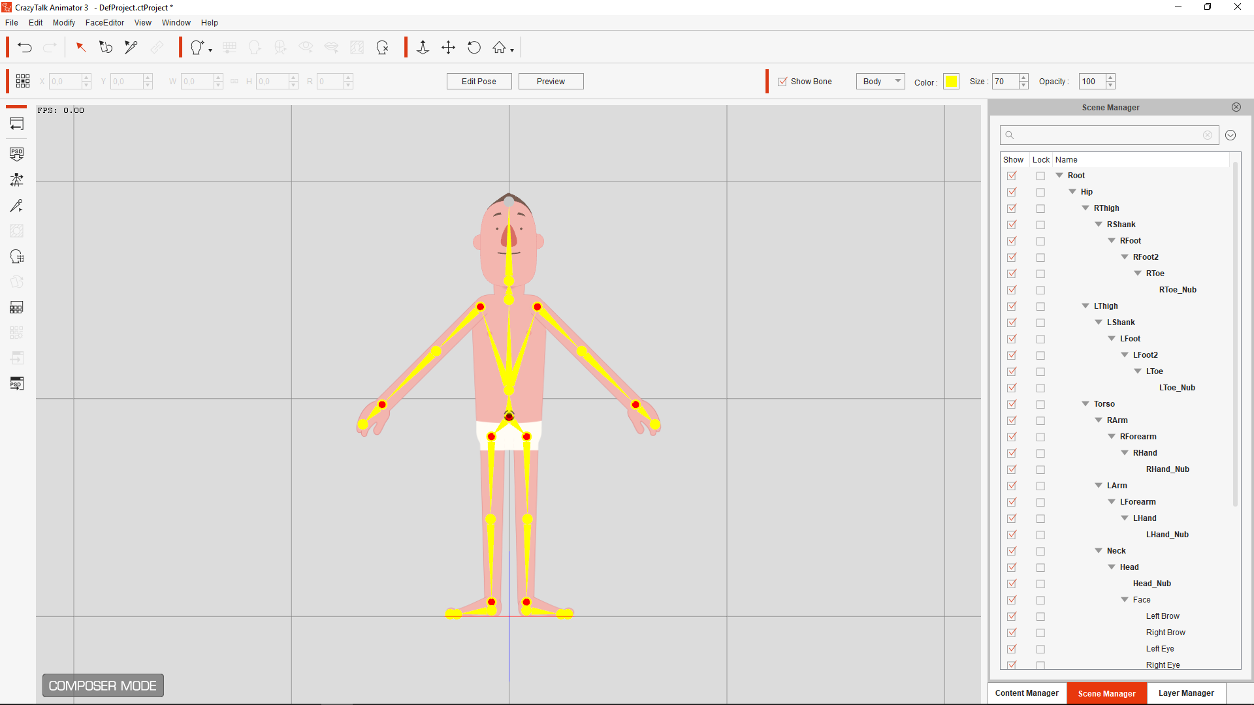Select the bone transform tool icon
Image resolution: width=1254 pixels, height=705 pixels.
pyautogui.click(x=106, y=48)
